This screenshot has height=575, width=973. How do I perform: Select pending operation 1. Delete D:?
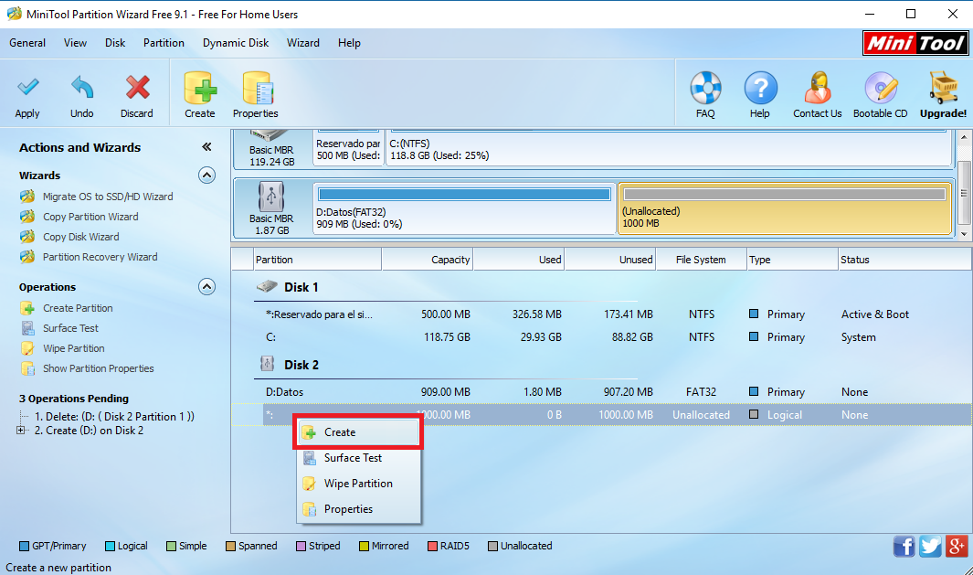click(x=114, y=417)
